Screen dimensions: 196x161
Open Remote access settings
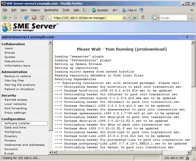click(16, 100)
